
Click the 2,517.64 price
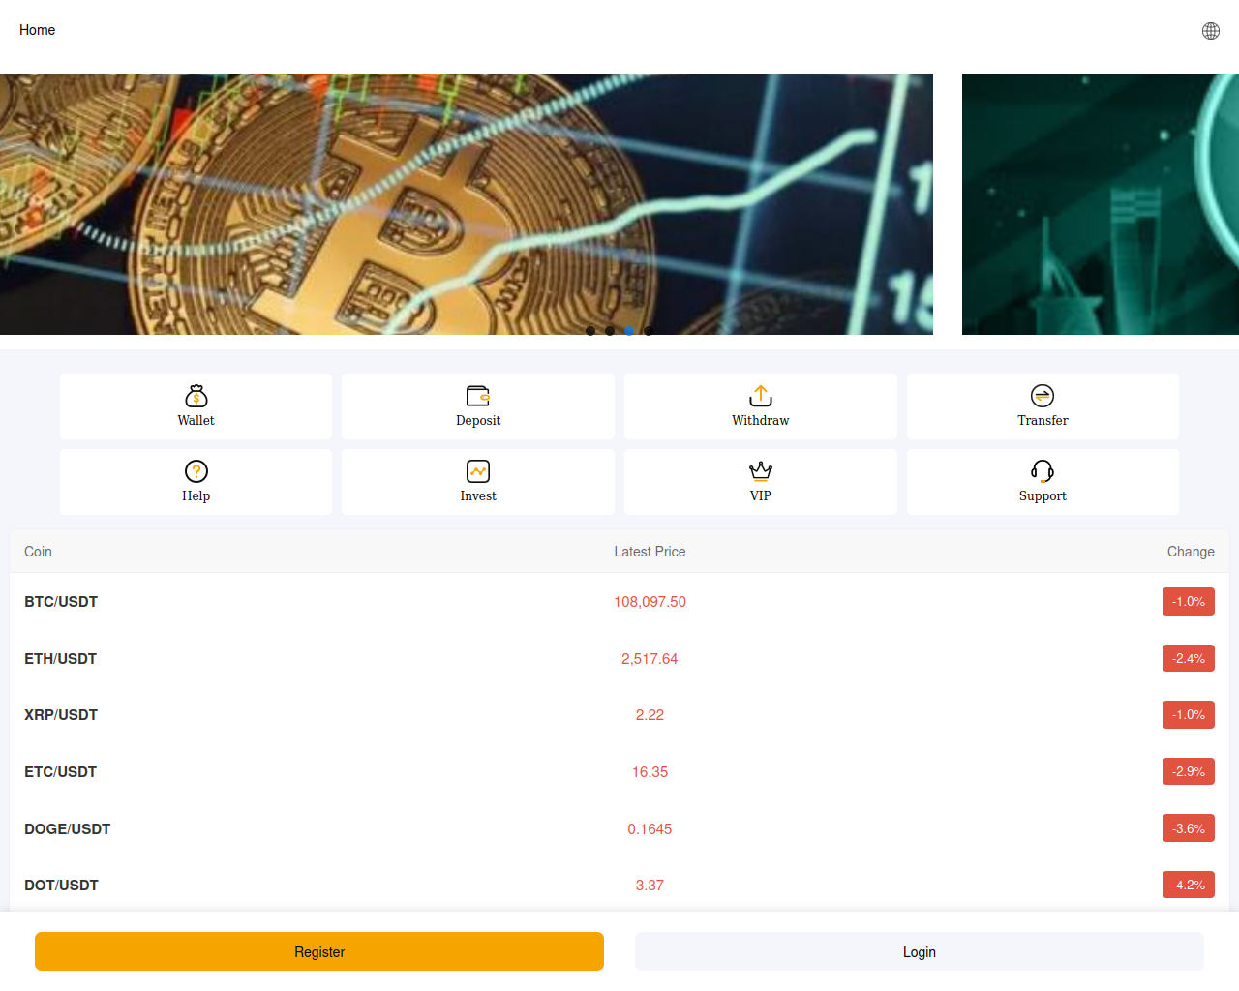[650, 659]
